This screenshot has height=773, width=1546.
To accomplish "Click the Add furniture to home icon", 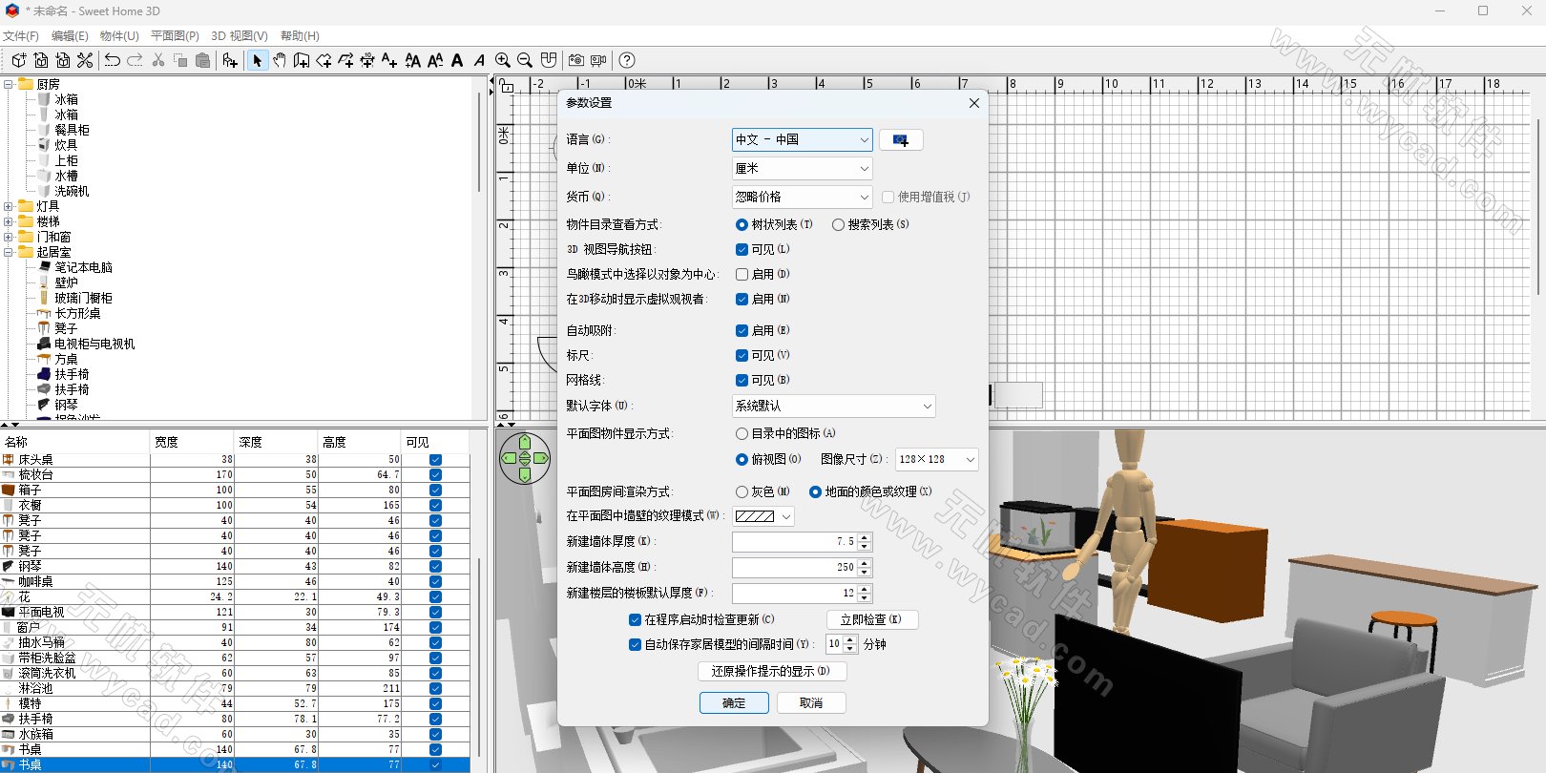I will tap(230, 60).
